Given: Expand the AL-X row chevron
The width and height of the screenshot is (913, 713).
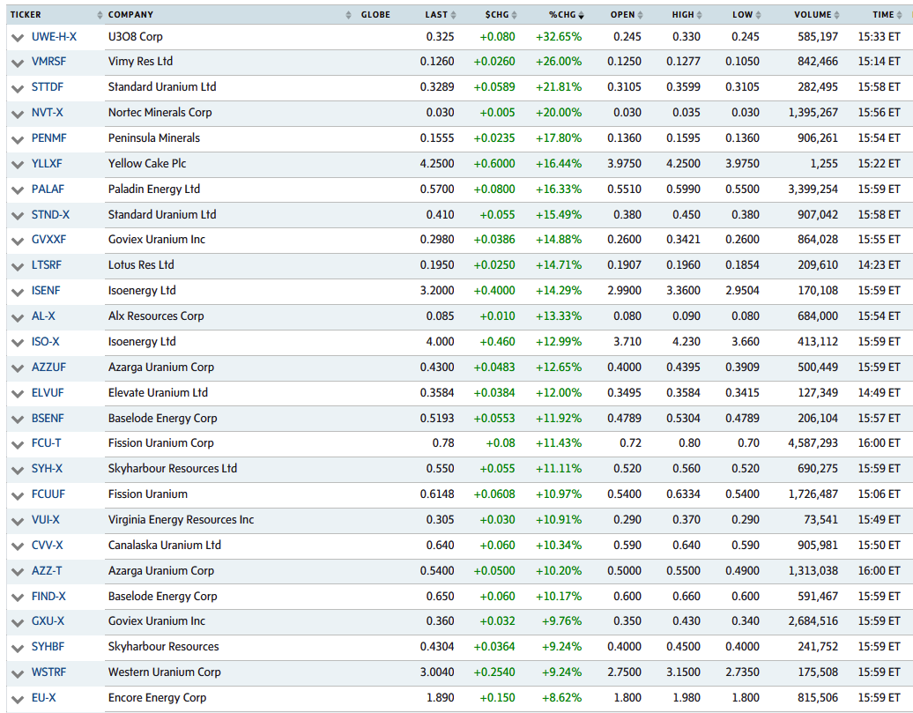Looking at the screenshot, I should (18, 318).
